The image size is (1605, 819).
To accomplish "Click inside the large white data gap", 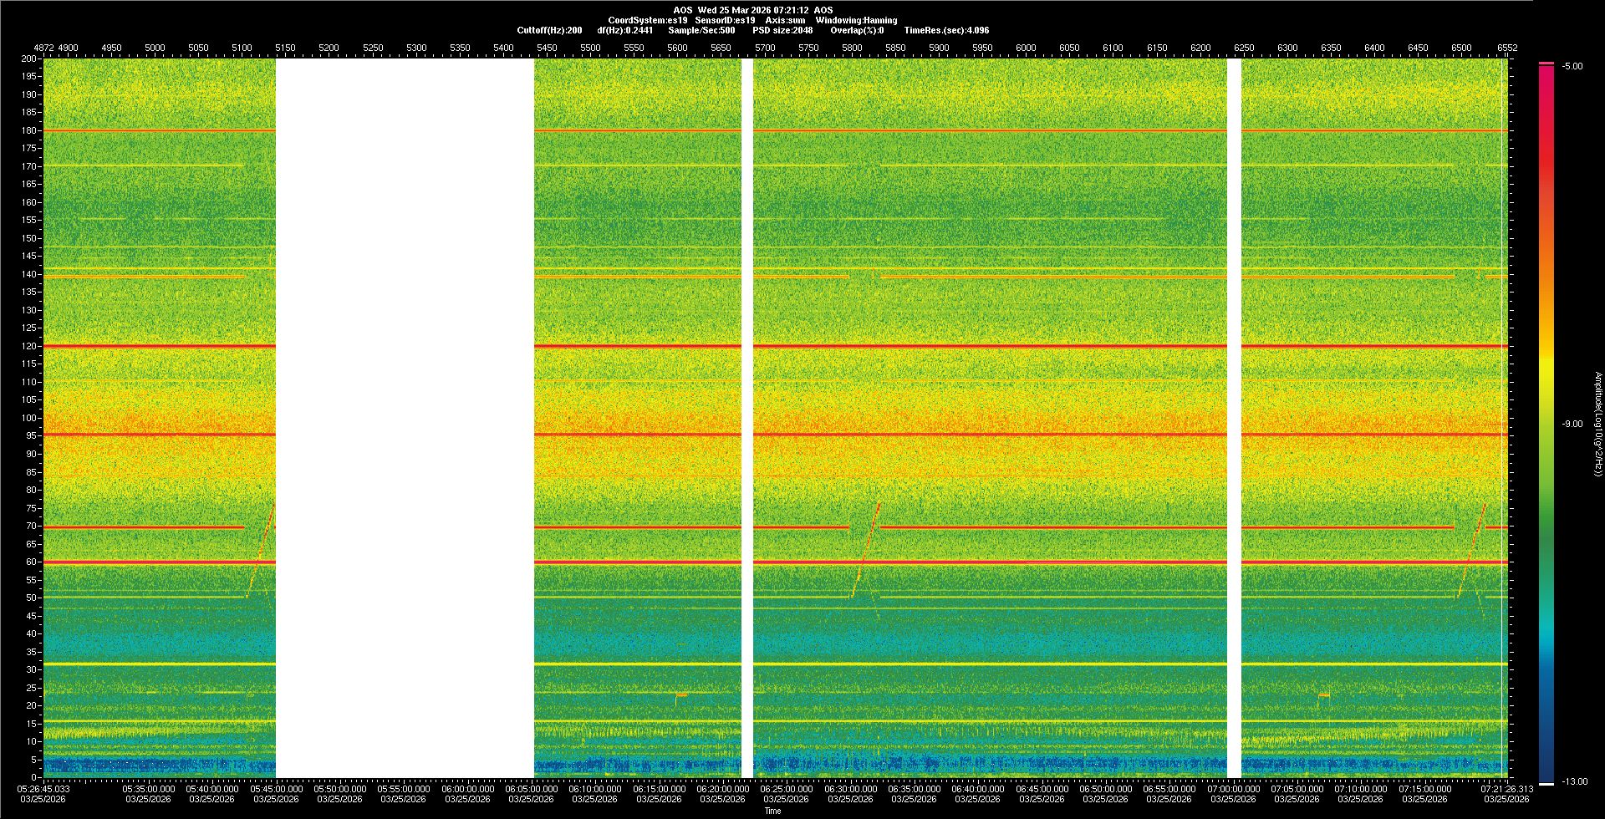I will (405, 418).
